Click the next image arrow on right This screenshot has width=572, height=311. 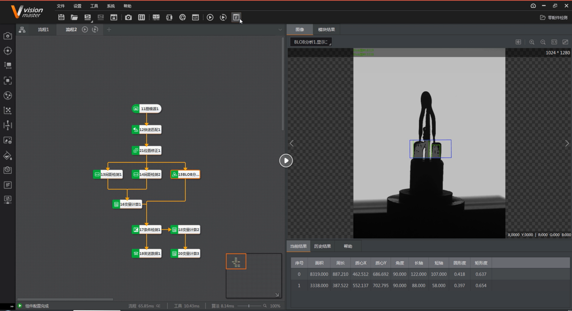567,143
